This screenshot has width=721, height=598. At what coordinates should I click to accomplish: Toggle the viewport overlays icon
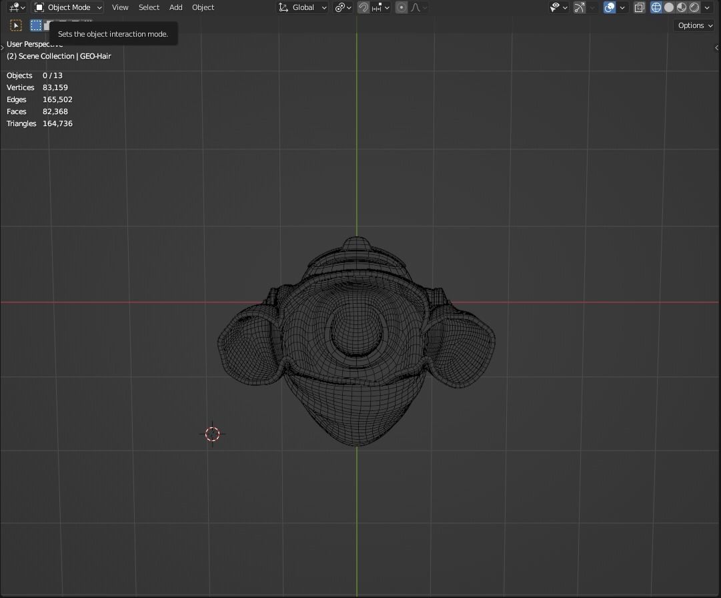[609, 7]
